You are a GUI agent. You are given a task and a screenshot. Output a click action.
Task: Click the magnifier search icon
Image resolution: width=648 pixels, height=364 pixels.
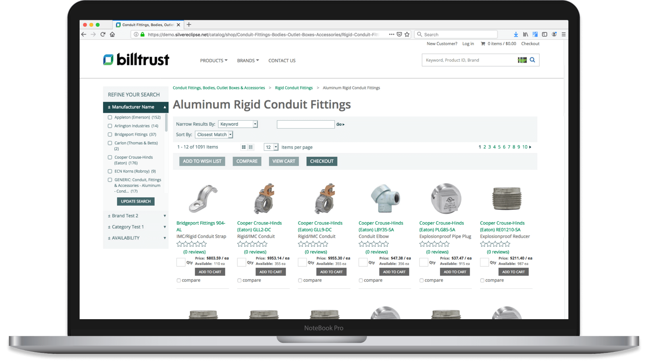[533, 60]
